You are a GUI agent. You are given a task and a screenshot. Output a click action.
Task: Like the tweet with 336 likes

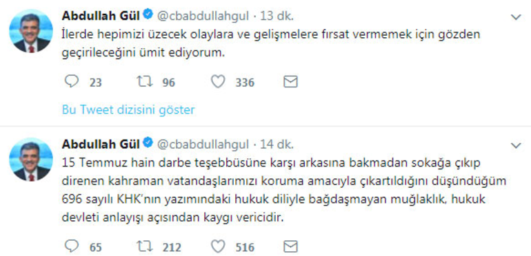(218, 82)
